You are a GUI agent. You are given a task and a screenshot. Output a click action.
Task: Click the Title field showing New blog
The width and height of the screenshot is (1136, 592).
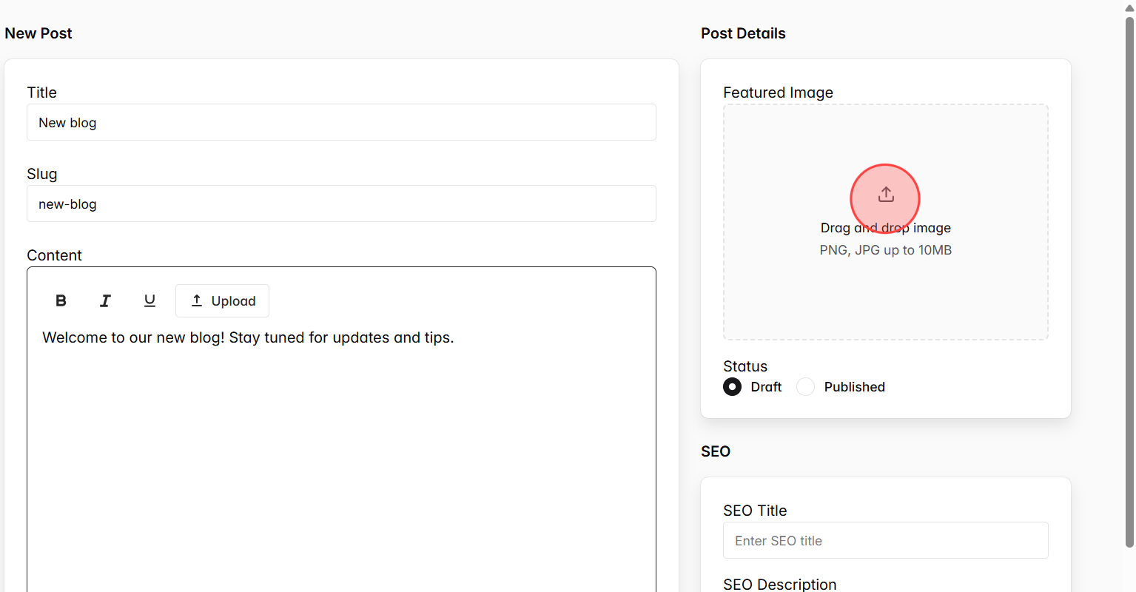[341, 122]
